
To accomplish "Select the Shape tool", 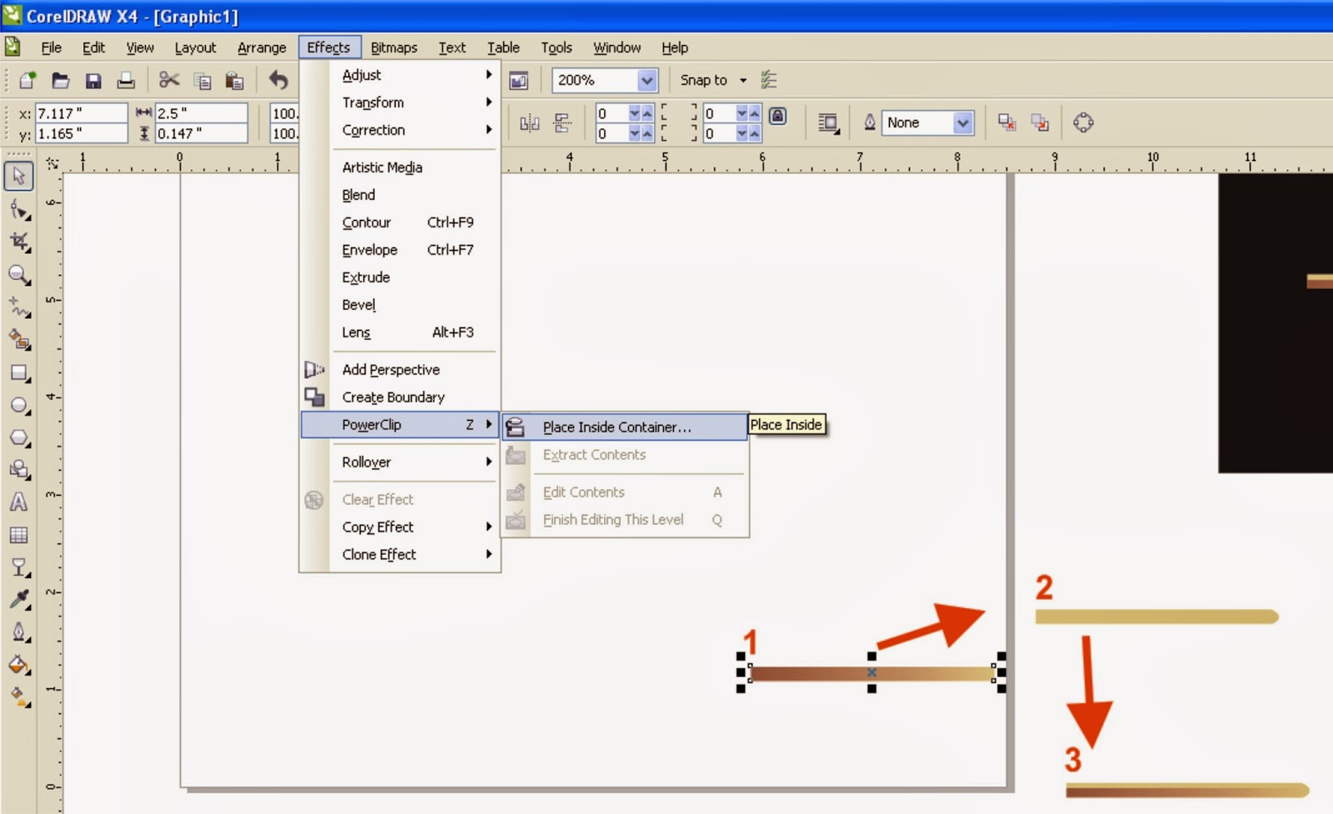I will point(19,210).
